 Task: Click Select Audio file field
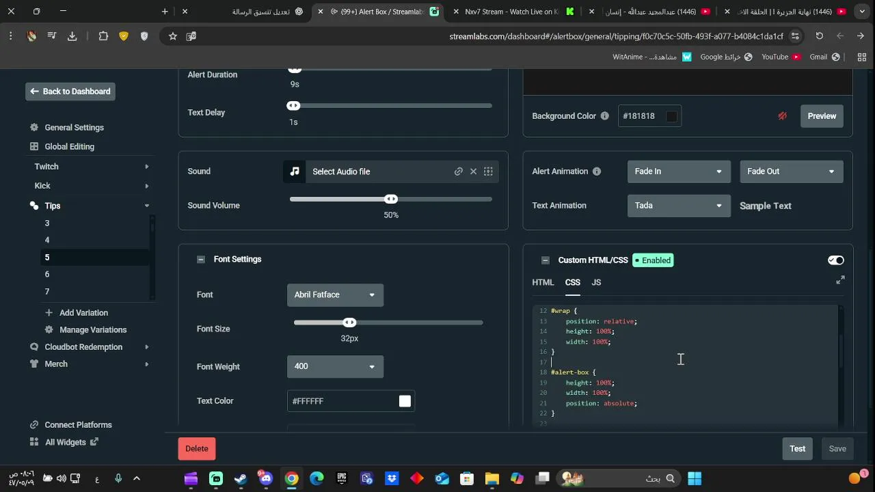[x=379, y=172]
